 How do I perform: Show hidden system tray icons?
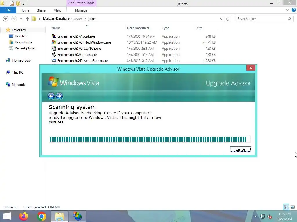pyautogui.click(x=256, y=217)
